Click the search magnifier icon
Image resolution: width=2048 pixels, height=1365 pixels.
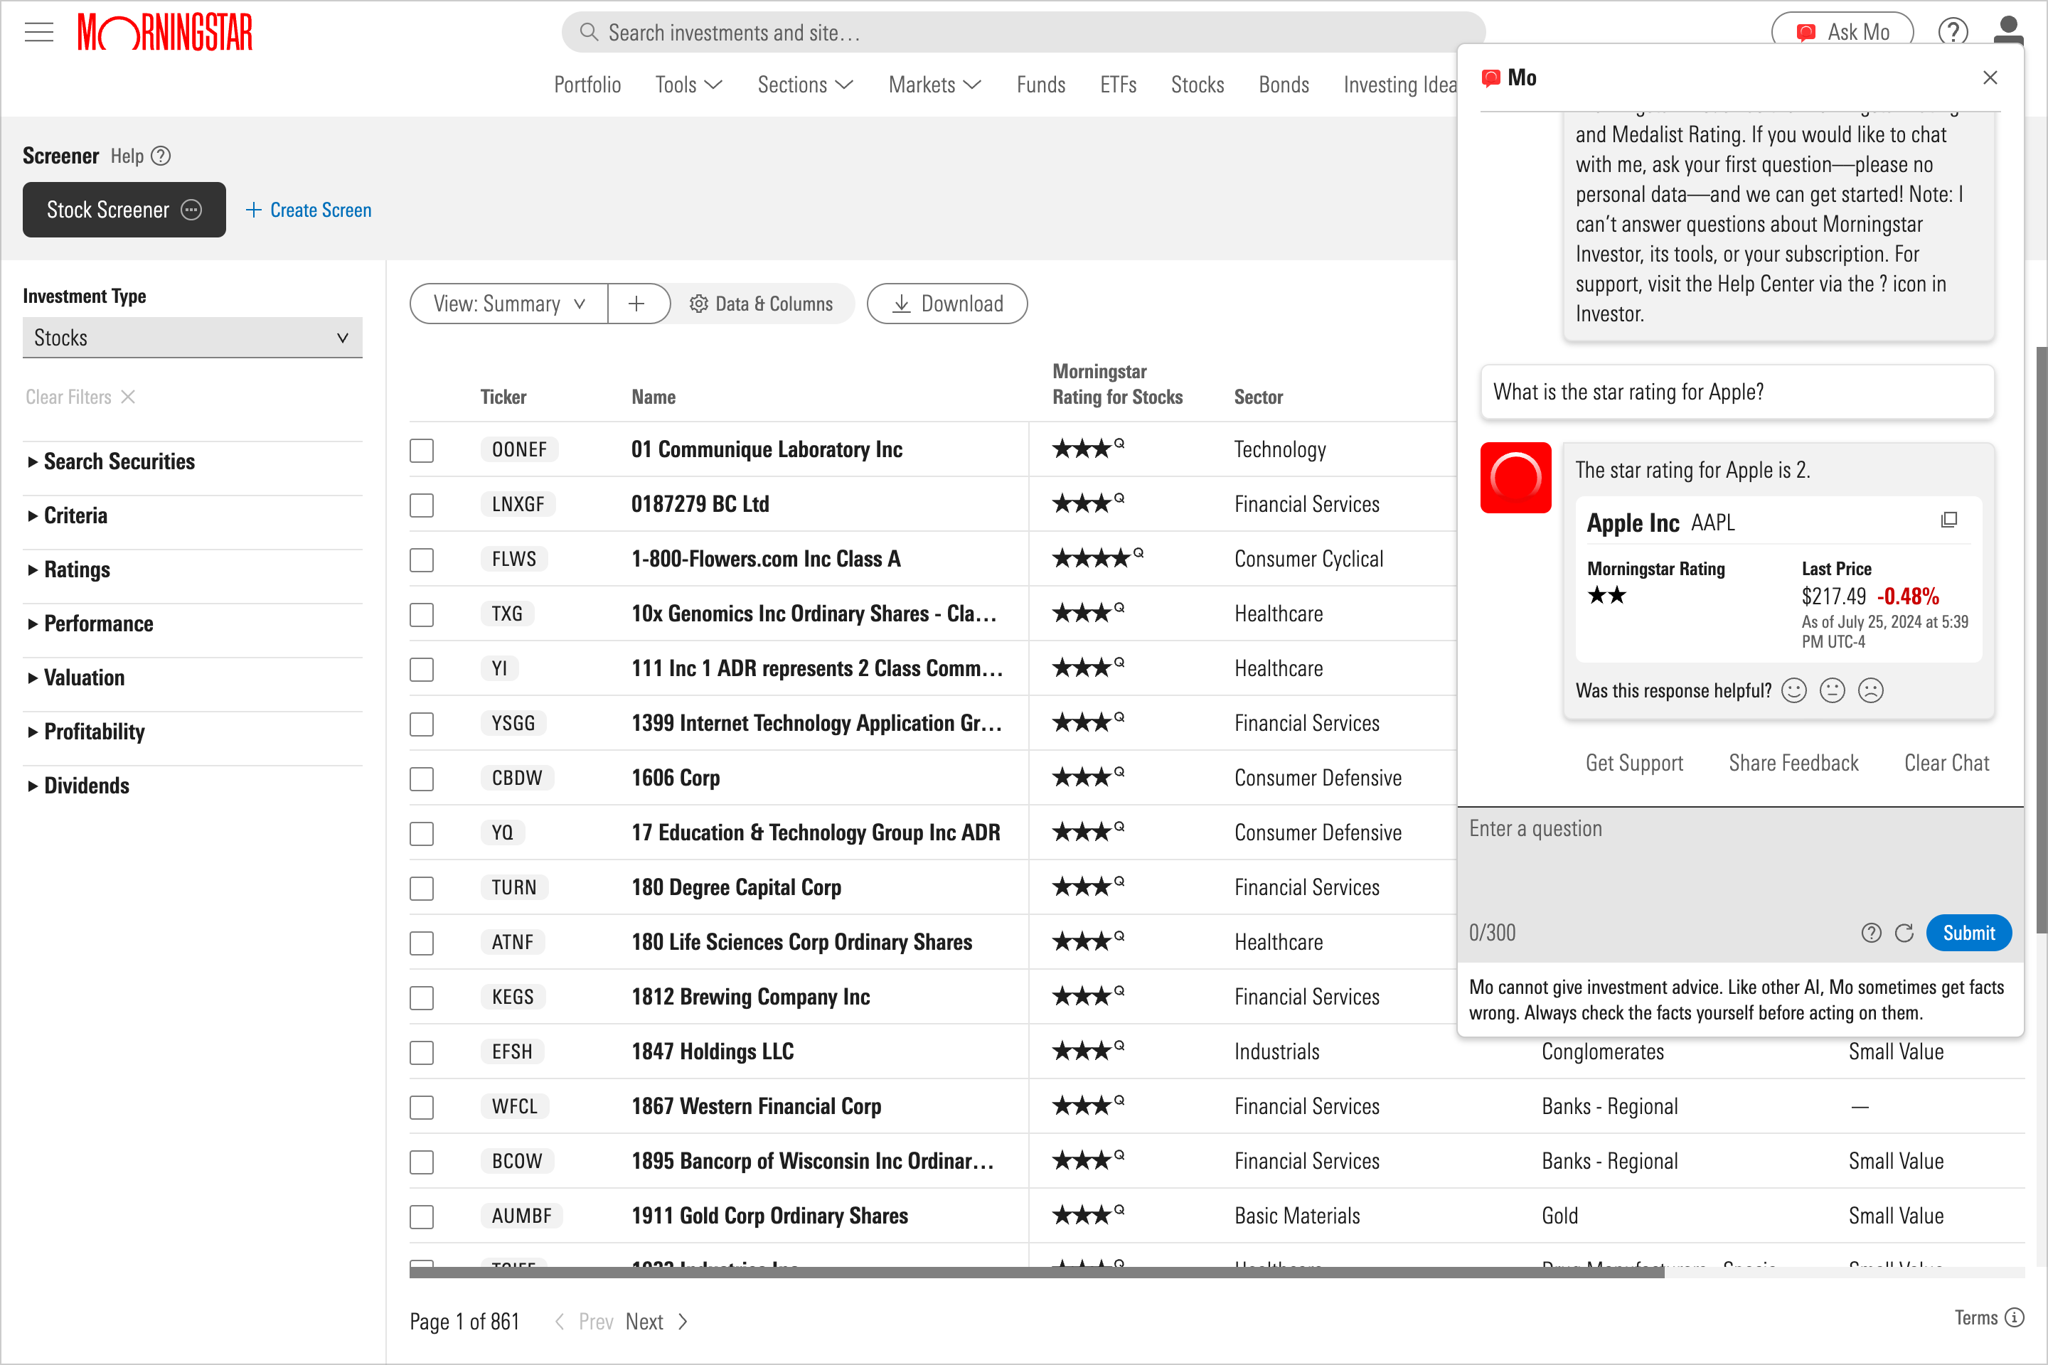pyautogui.click(x=589, y=32)
